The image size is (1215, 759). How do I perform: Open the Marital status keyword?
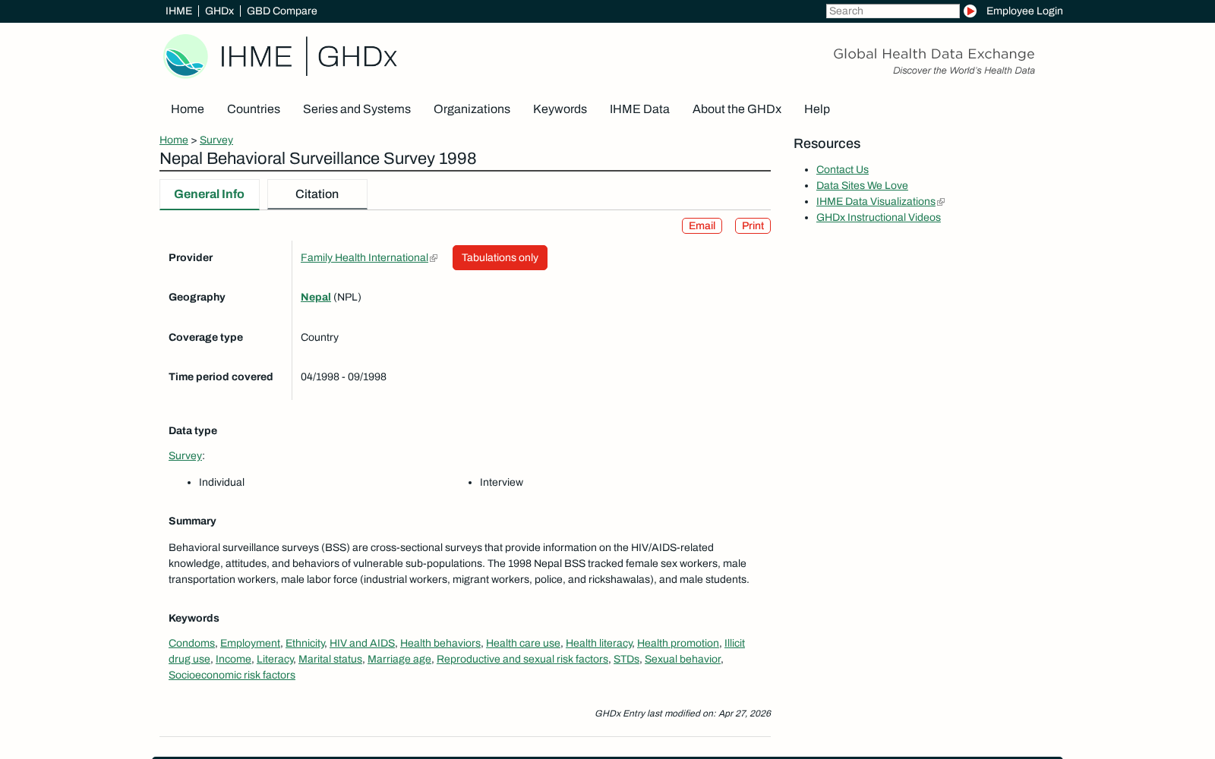(x=330, y=660)
